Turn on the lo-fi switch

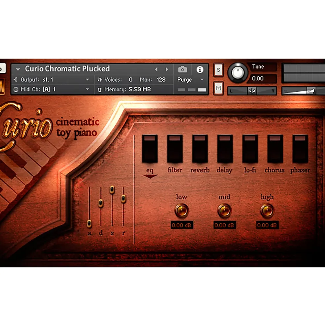click(x=250, y=149)
